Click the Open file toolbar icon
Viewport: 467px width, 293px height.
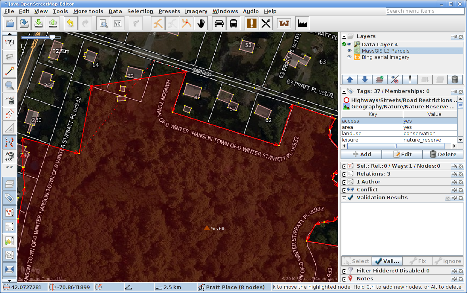point(10,23)
